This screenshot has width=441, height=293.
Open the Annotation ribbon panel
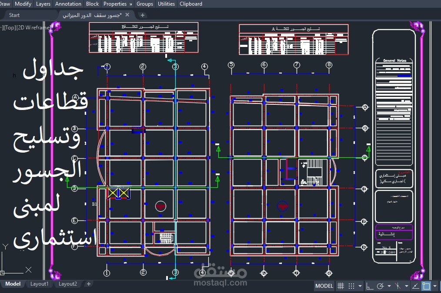click(x=68, y=4)
